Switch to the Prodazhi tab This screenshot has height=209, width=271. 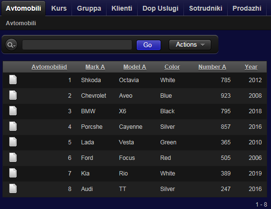[x=247, y=8]
